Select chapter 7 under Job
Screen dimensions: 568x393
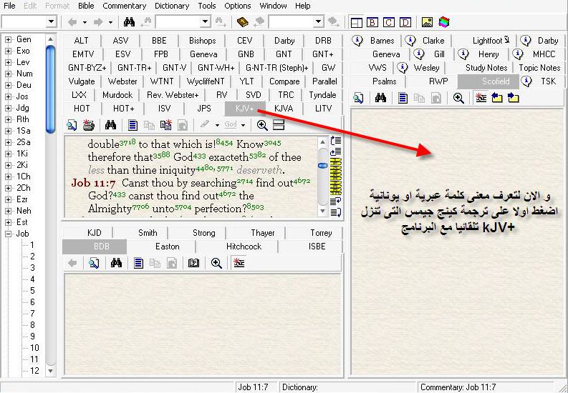[32, 314]
